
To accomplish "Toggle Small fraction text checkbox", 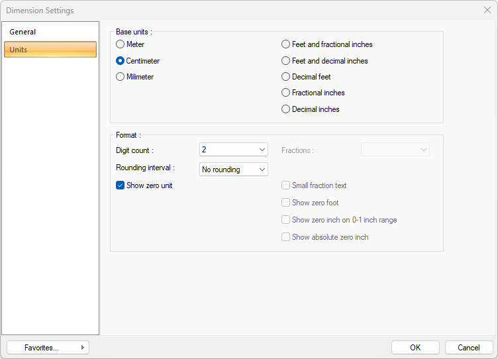I will click(x=285, y=185).
